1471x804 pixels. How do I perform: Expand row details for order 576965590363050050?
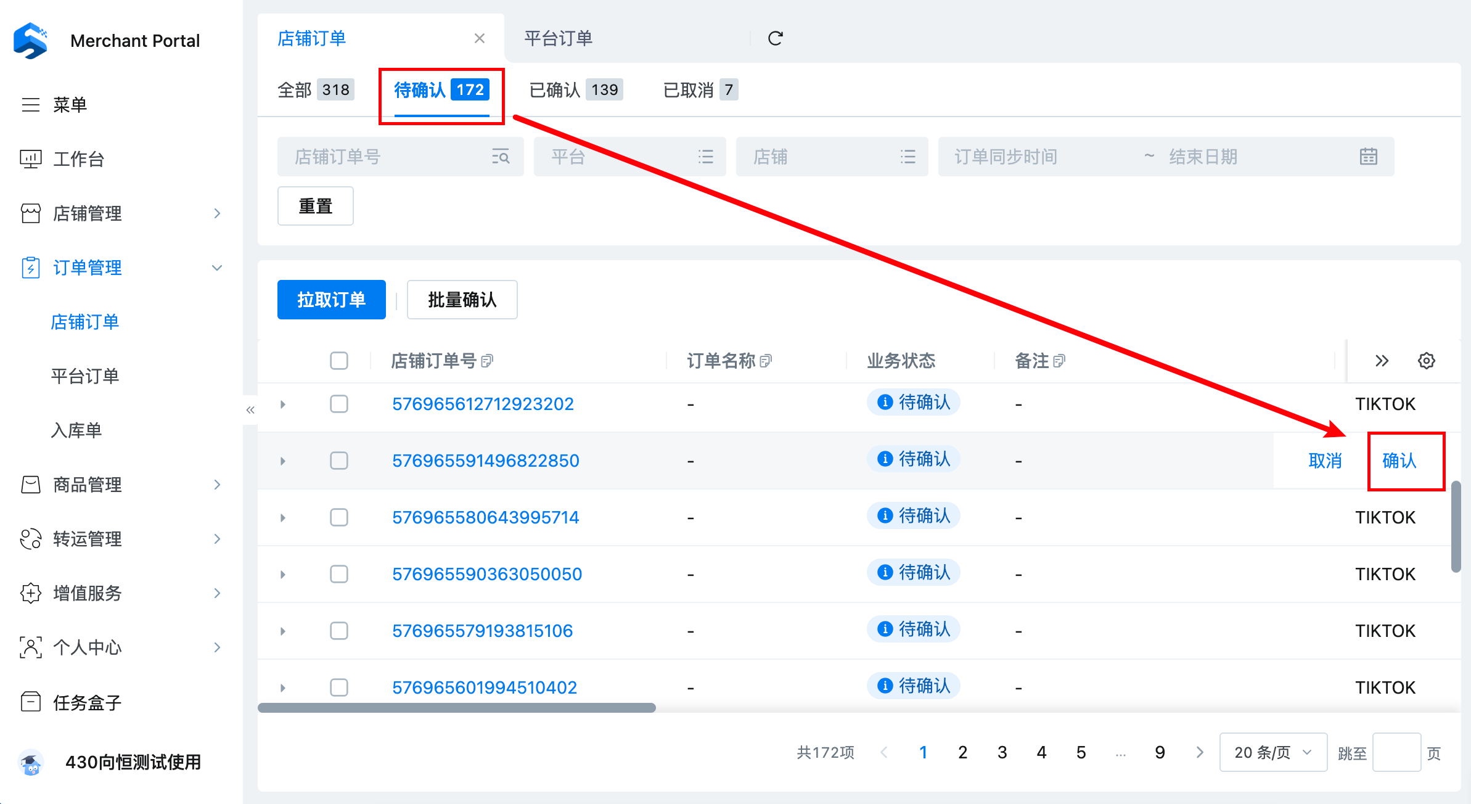point(283,574)
